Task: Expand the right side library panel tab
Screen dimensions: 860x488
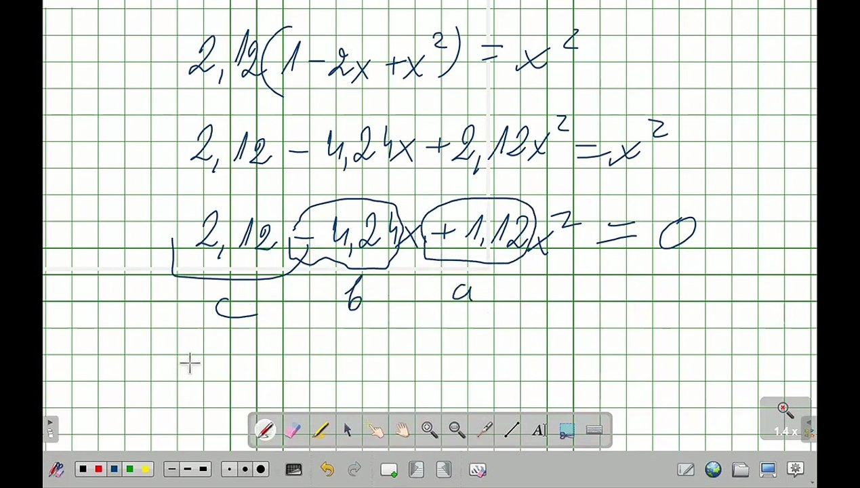Action: [x=809, y=428]
